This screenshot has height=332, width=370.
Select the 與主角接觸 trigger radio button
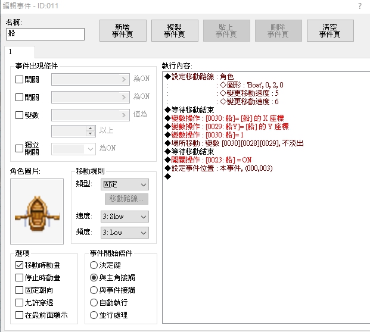pyautogui.click(x=94, y=278)
